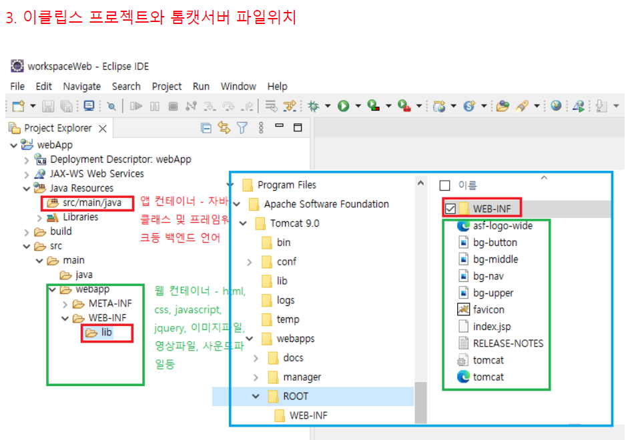Image resolution: width=638 pixels, height=440 pixels.
Task: Click the Project Explorer filter funnel icon
Action: click(242, 128)
